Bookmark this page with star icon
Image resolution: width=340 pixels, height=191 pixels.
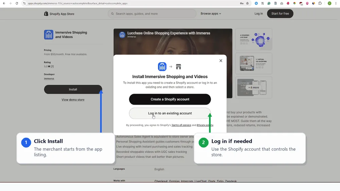248,3
